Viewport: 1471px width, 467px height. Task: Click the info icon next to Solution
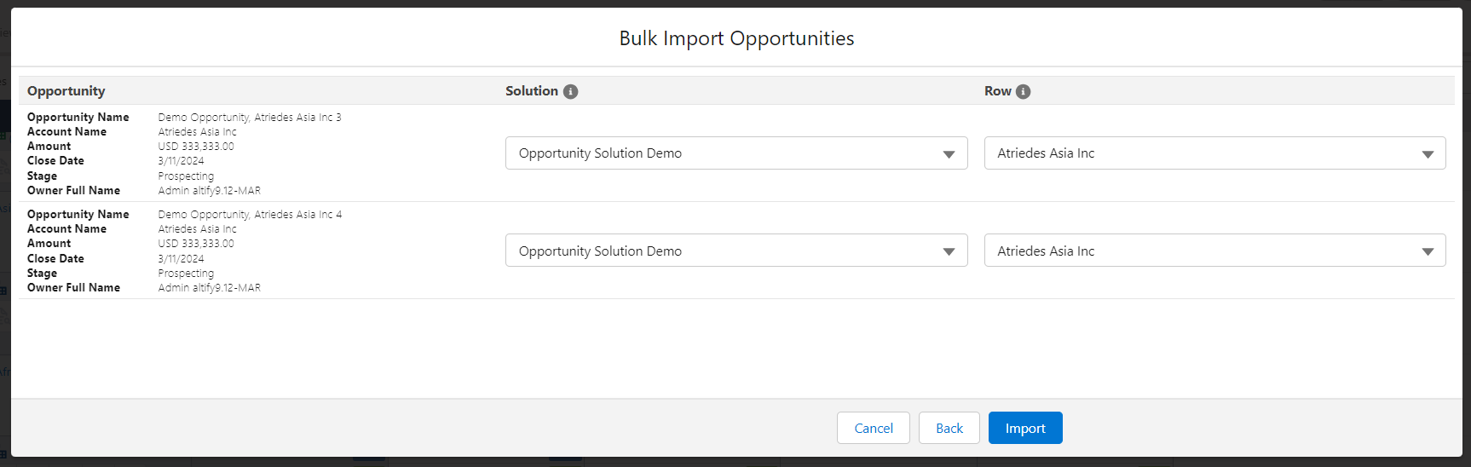(x=571, y=91)
